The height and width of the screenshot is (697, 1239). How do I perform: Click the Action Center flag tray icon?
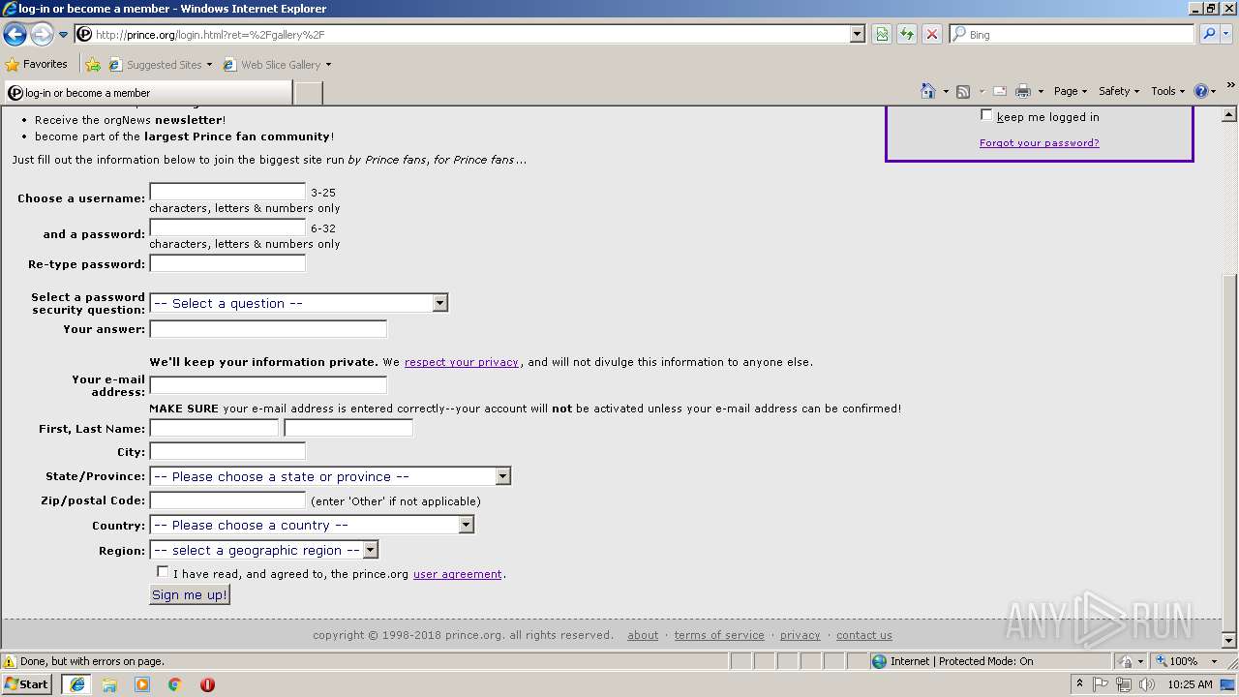click(1101, 684)
